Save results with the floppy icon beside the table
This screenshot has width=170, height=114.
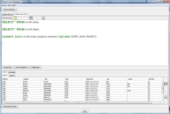[x=166, y=84]
